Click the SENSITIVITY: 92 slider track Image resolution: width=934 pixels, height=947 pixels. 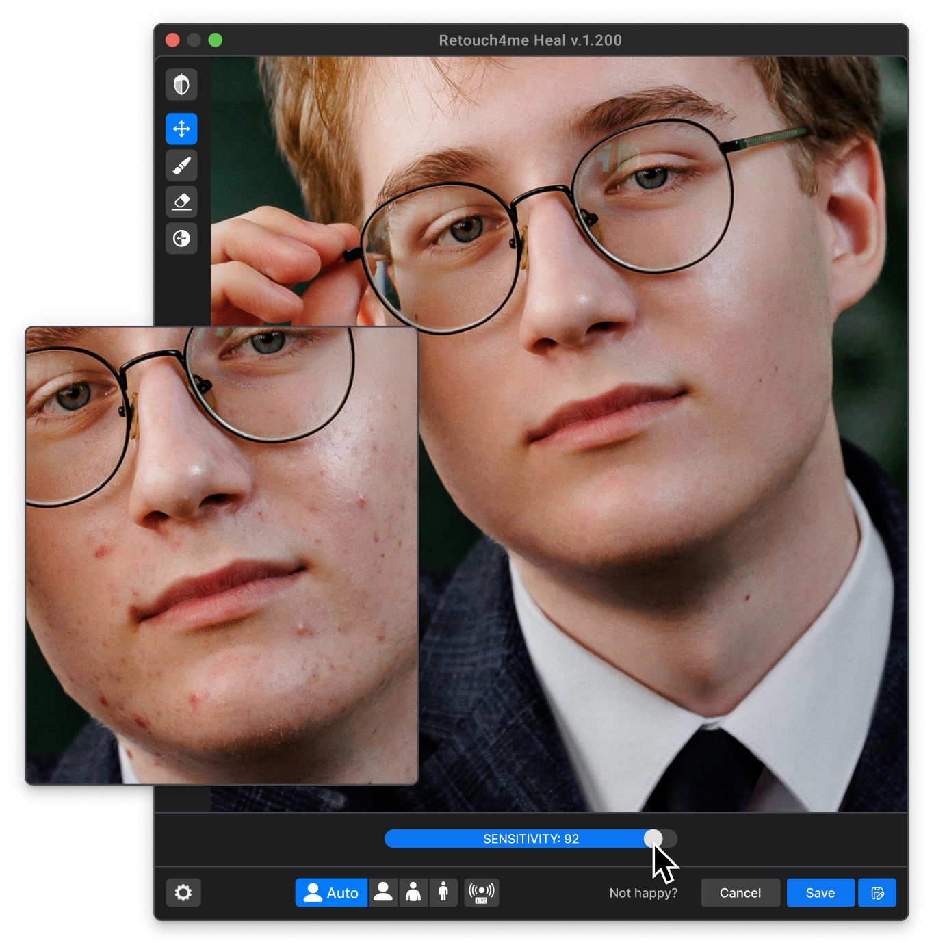click(x=531, y=839)
